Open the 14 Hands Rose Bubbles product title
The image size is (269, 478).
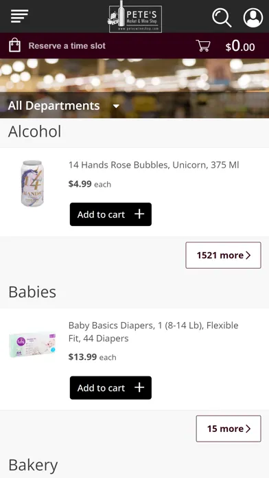pos(154,165)
